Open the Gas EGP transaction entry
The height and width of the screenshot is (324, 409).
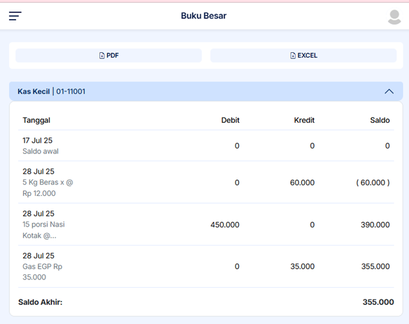[x=42, y=266]
